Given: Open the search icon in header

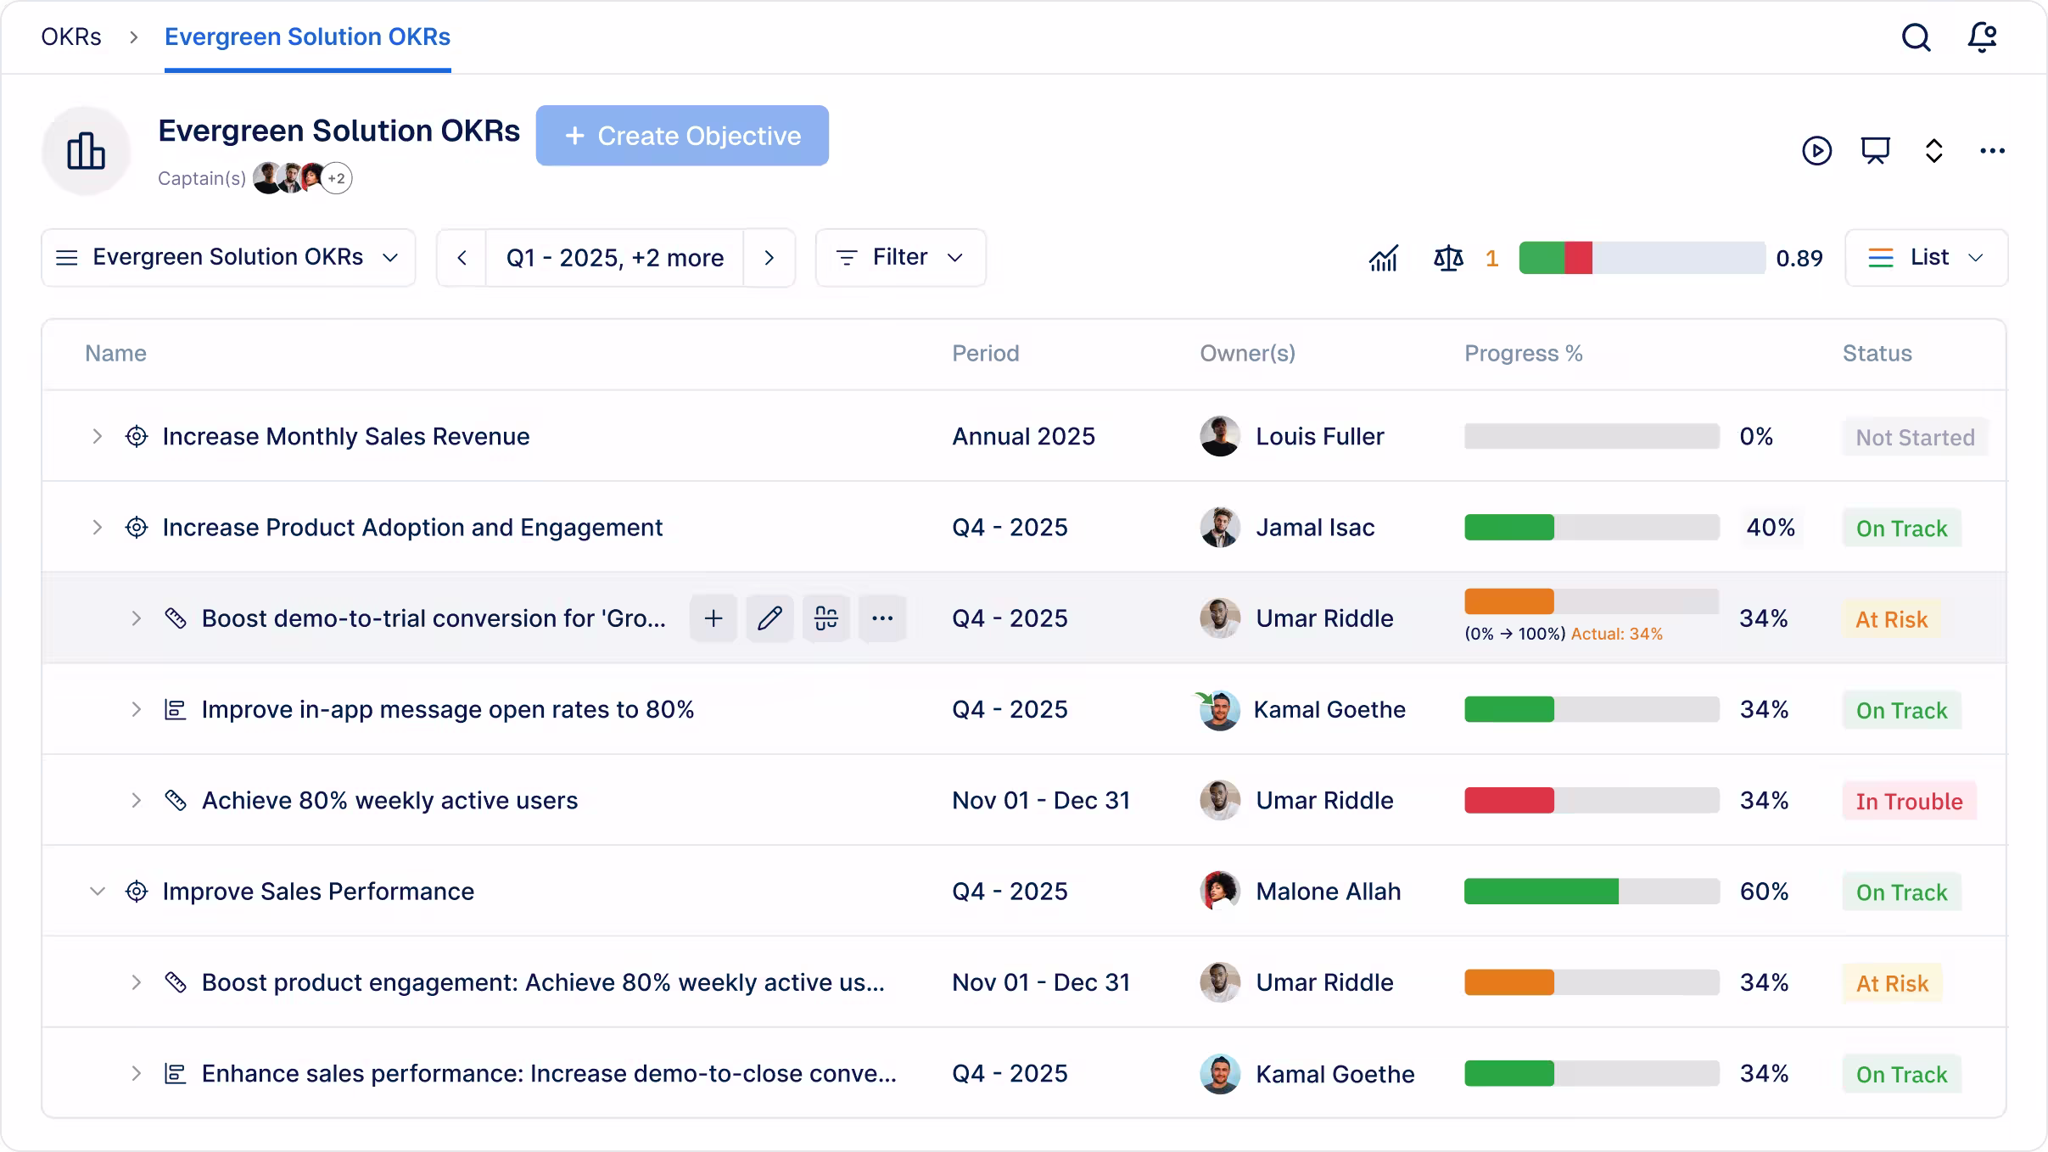Looking at the screenshot, I should 1916,37.
